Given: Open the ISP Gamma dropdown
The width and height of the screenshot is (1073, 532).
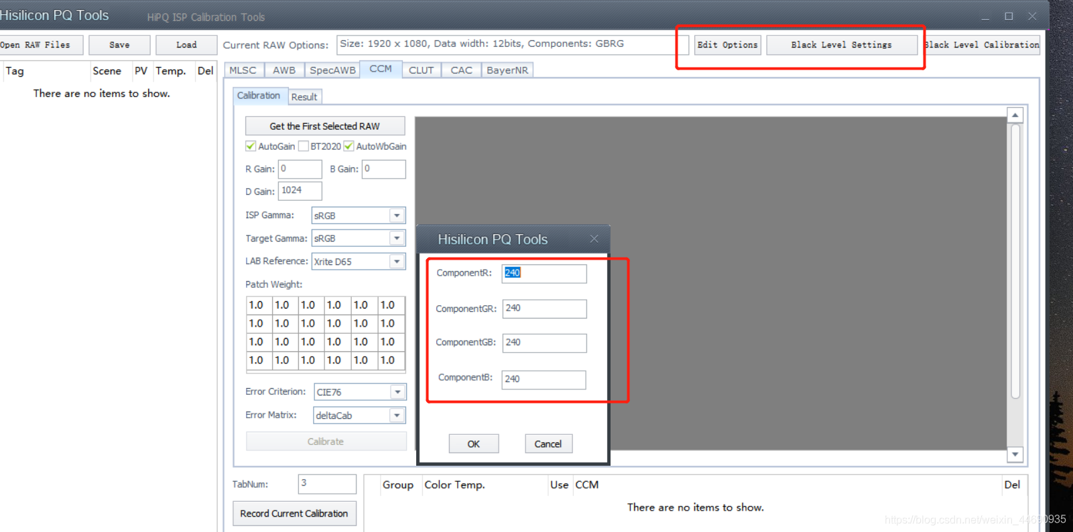Looking at the screenshot, I should tap(397, 215).
